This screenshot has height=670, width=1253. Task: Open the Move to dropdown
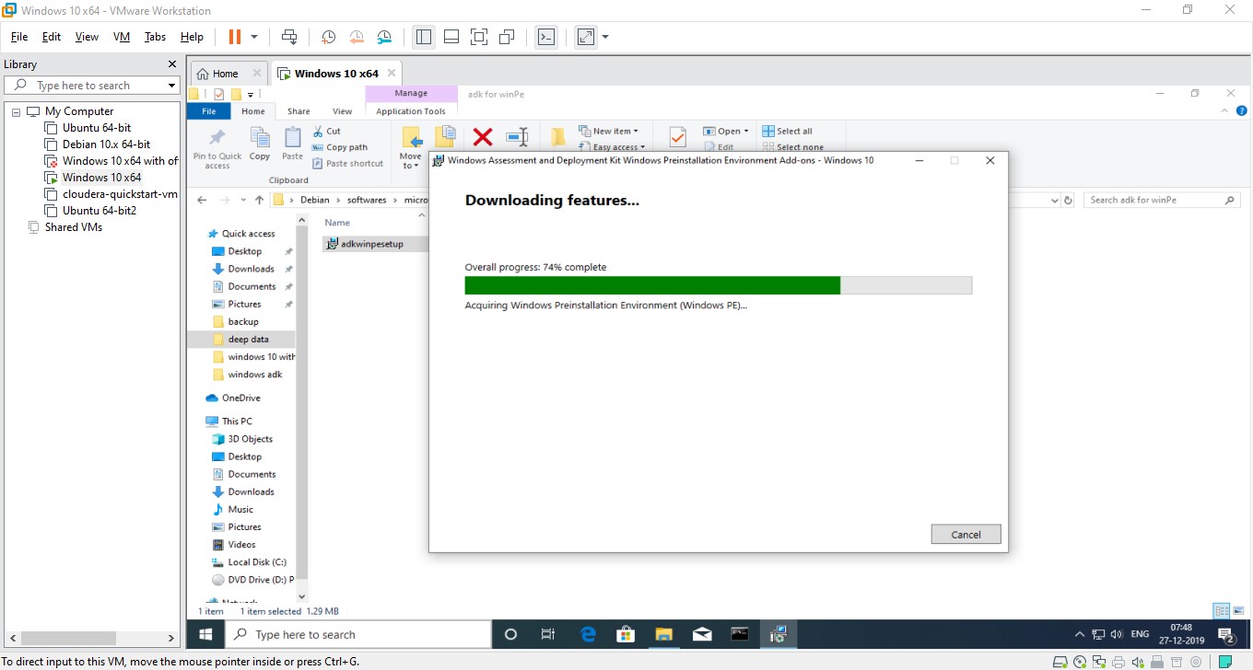pos(411,149)
